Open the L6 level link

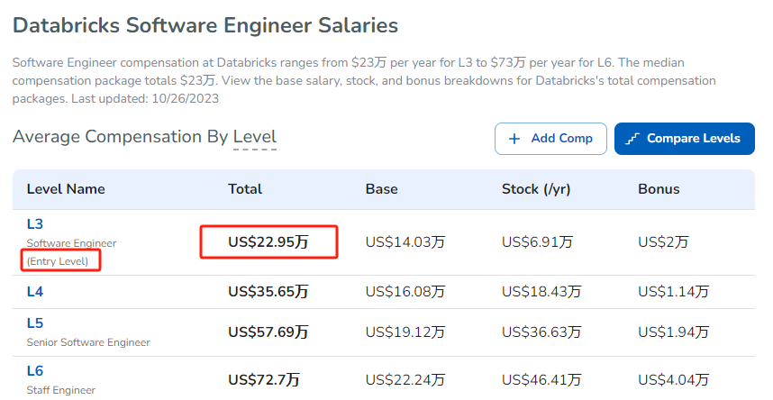(x=35, y=370)
